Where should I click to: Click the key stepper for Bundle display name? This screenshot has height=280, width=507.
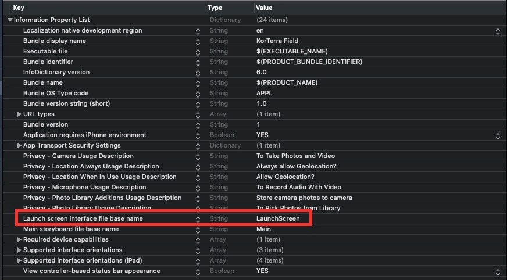coord(198,41)
